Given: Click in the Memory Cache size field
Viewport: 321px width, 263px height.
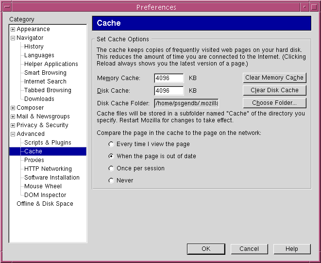Looking at the screenshot, I should [x=169, y=78].
